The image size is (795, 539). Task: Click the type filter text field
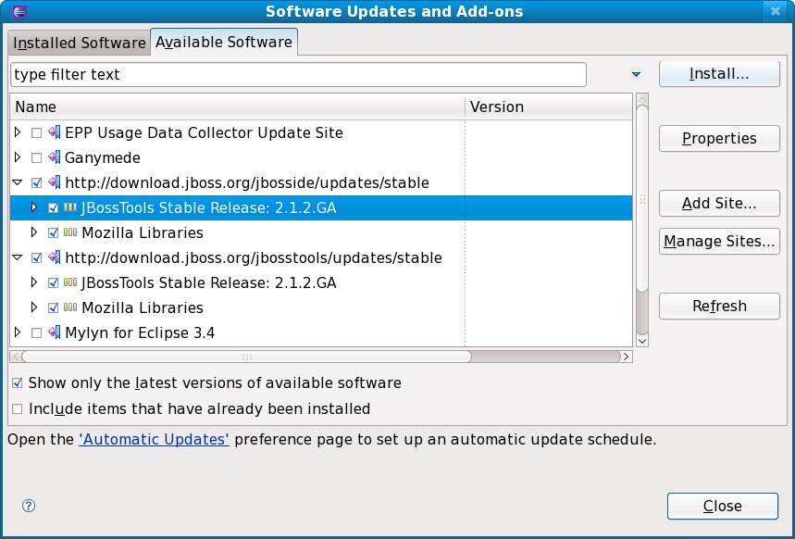(298, 74)
